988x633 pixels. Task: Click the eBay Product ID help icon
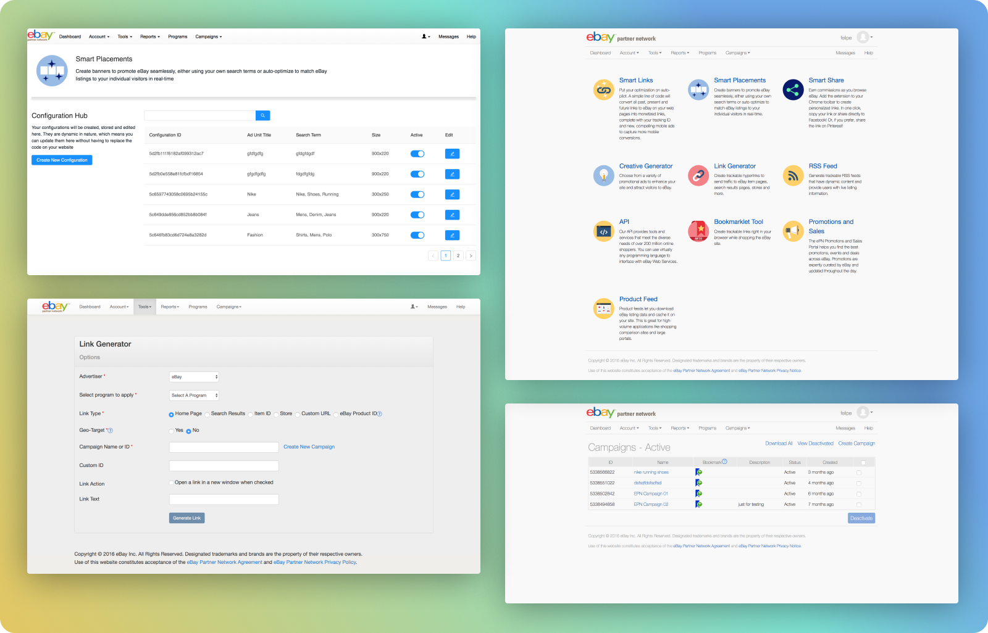point(380,414)
